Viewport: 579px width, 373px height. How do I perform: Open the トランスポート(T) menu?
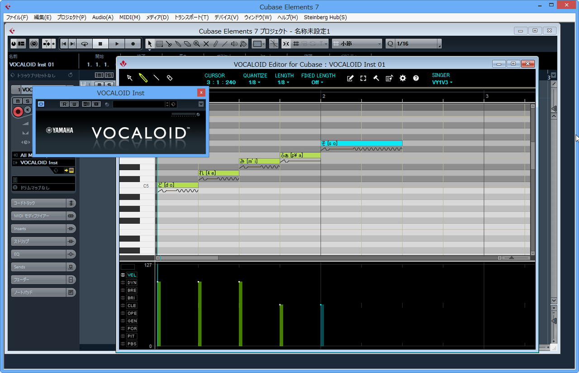[x=191, y=17]
